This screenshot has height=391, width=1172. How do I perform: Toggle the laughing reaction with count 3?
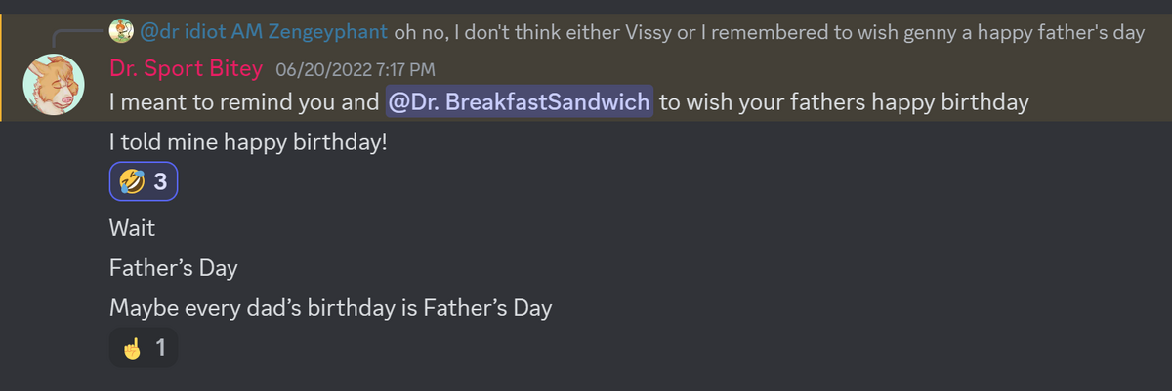click(144, 181)
